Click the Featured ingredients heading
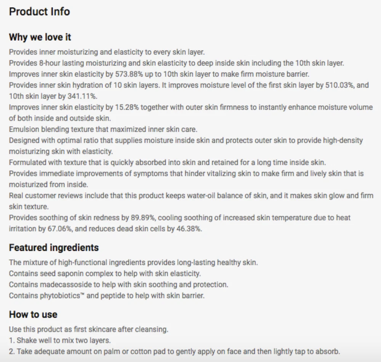 [x=54, y=248]
